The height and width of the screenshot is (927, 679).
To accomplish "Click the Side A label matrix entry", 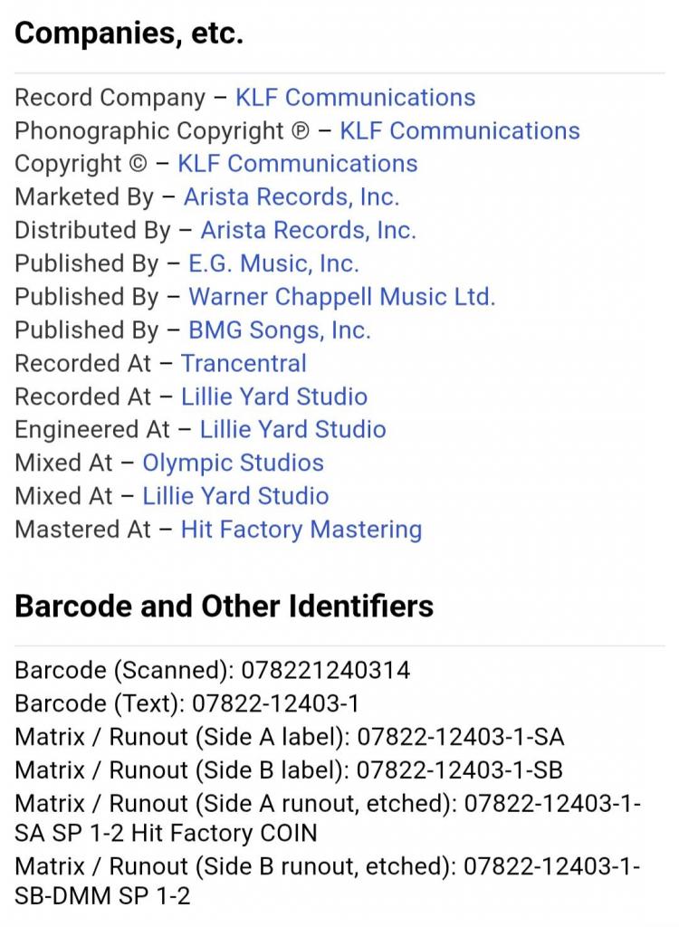I will (289, 737).
